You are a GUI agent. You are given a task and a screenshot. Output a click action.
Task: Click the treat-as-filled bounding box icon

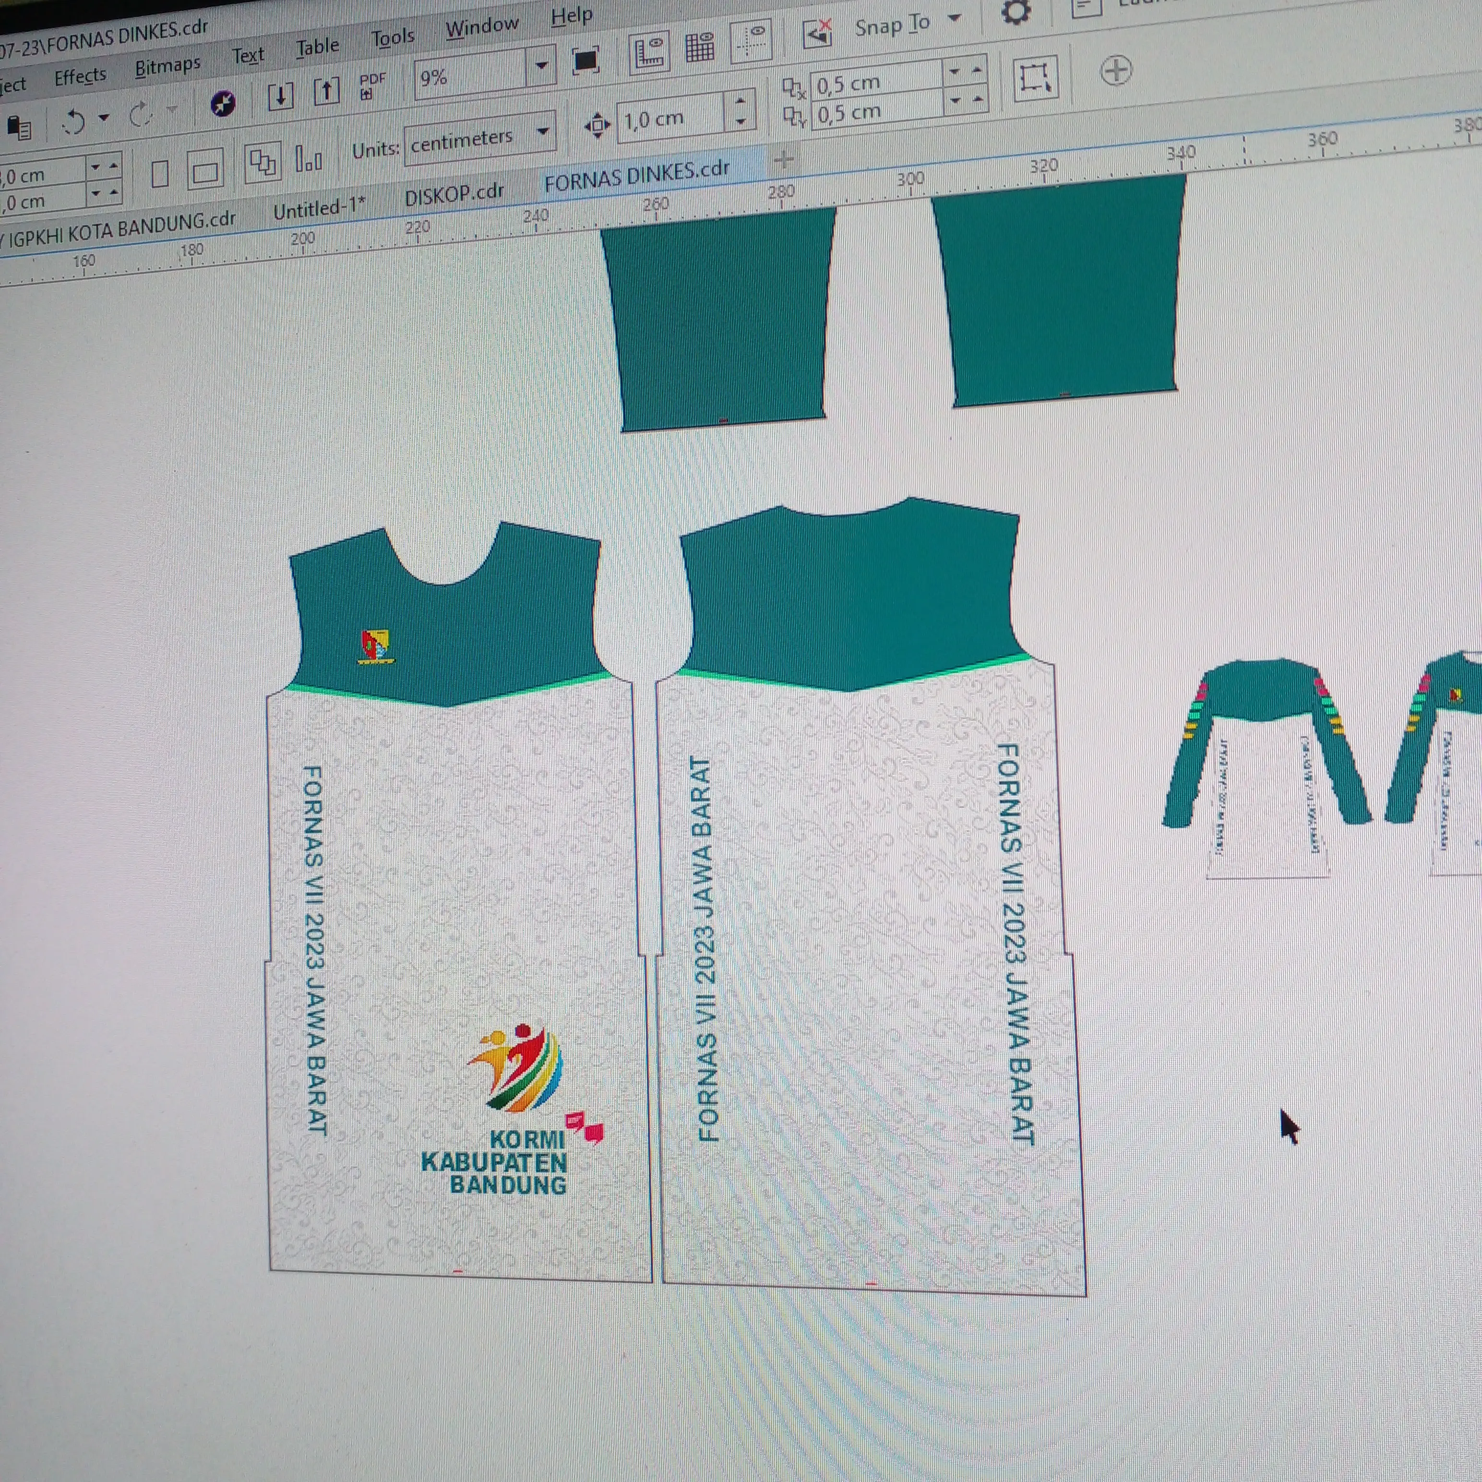point(1035,78)
